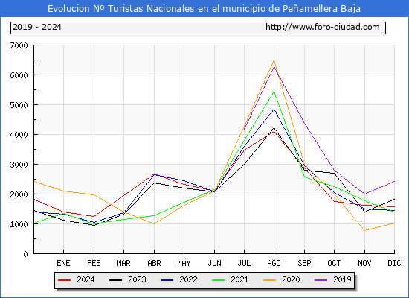Click the 3000 y-axis value
This screenshot has height=298, width=409.
(x=19, y=165)
